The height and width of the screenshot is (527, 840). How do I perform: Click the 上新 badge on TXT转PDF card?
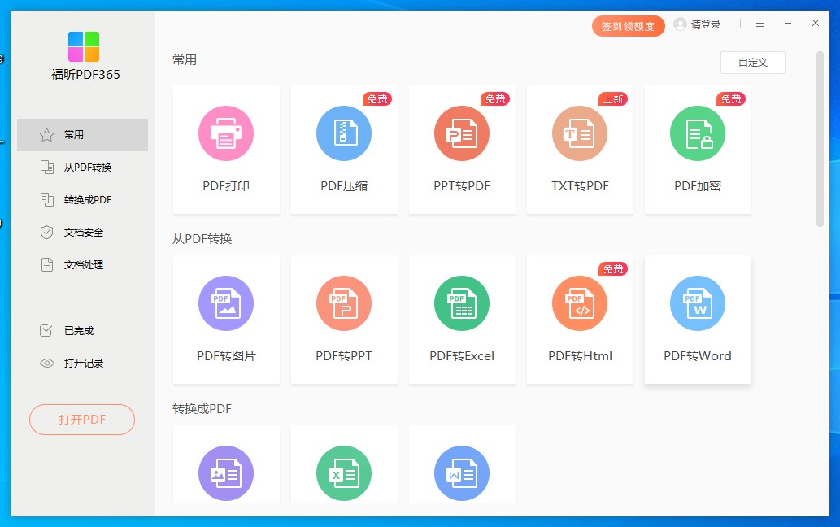(613, 98)
